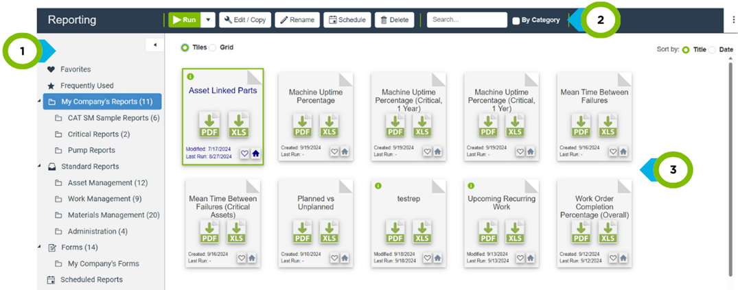The height and width of the screenshot is (290, 738).
Task: Open Critical Reports folder
Action: [x=98, y=134]
